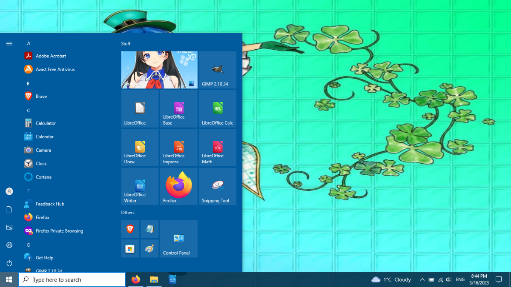The height and width of the screenshot is (287, 511).
Task: Open the GIMP 2.10.34 tile
Action: [x=218, y=70]
